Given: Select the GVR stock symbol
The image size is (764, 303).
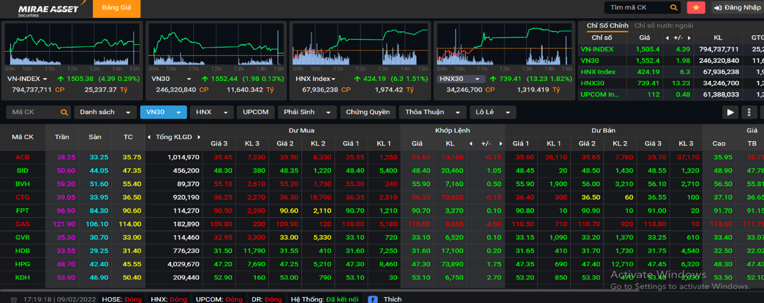Looking at the screenshot, I should pyautogui.click(x=22, y=237).
